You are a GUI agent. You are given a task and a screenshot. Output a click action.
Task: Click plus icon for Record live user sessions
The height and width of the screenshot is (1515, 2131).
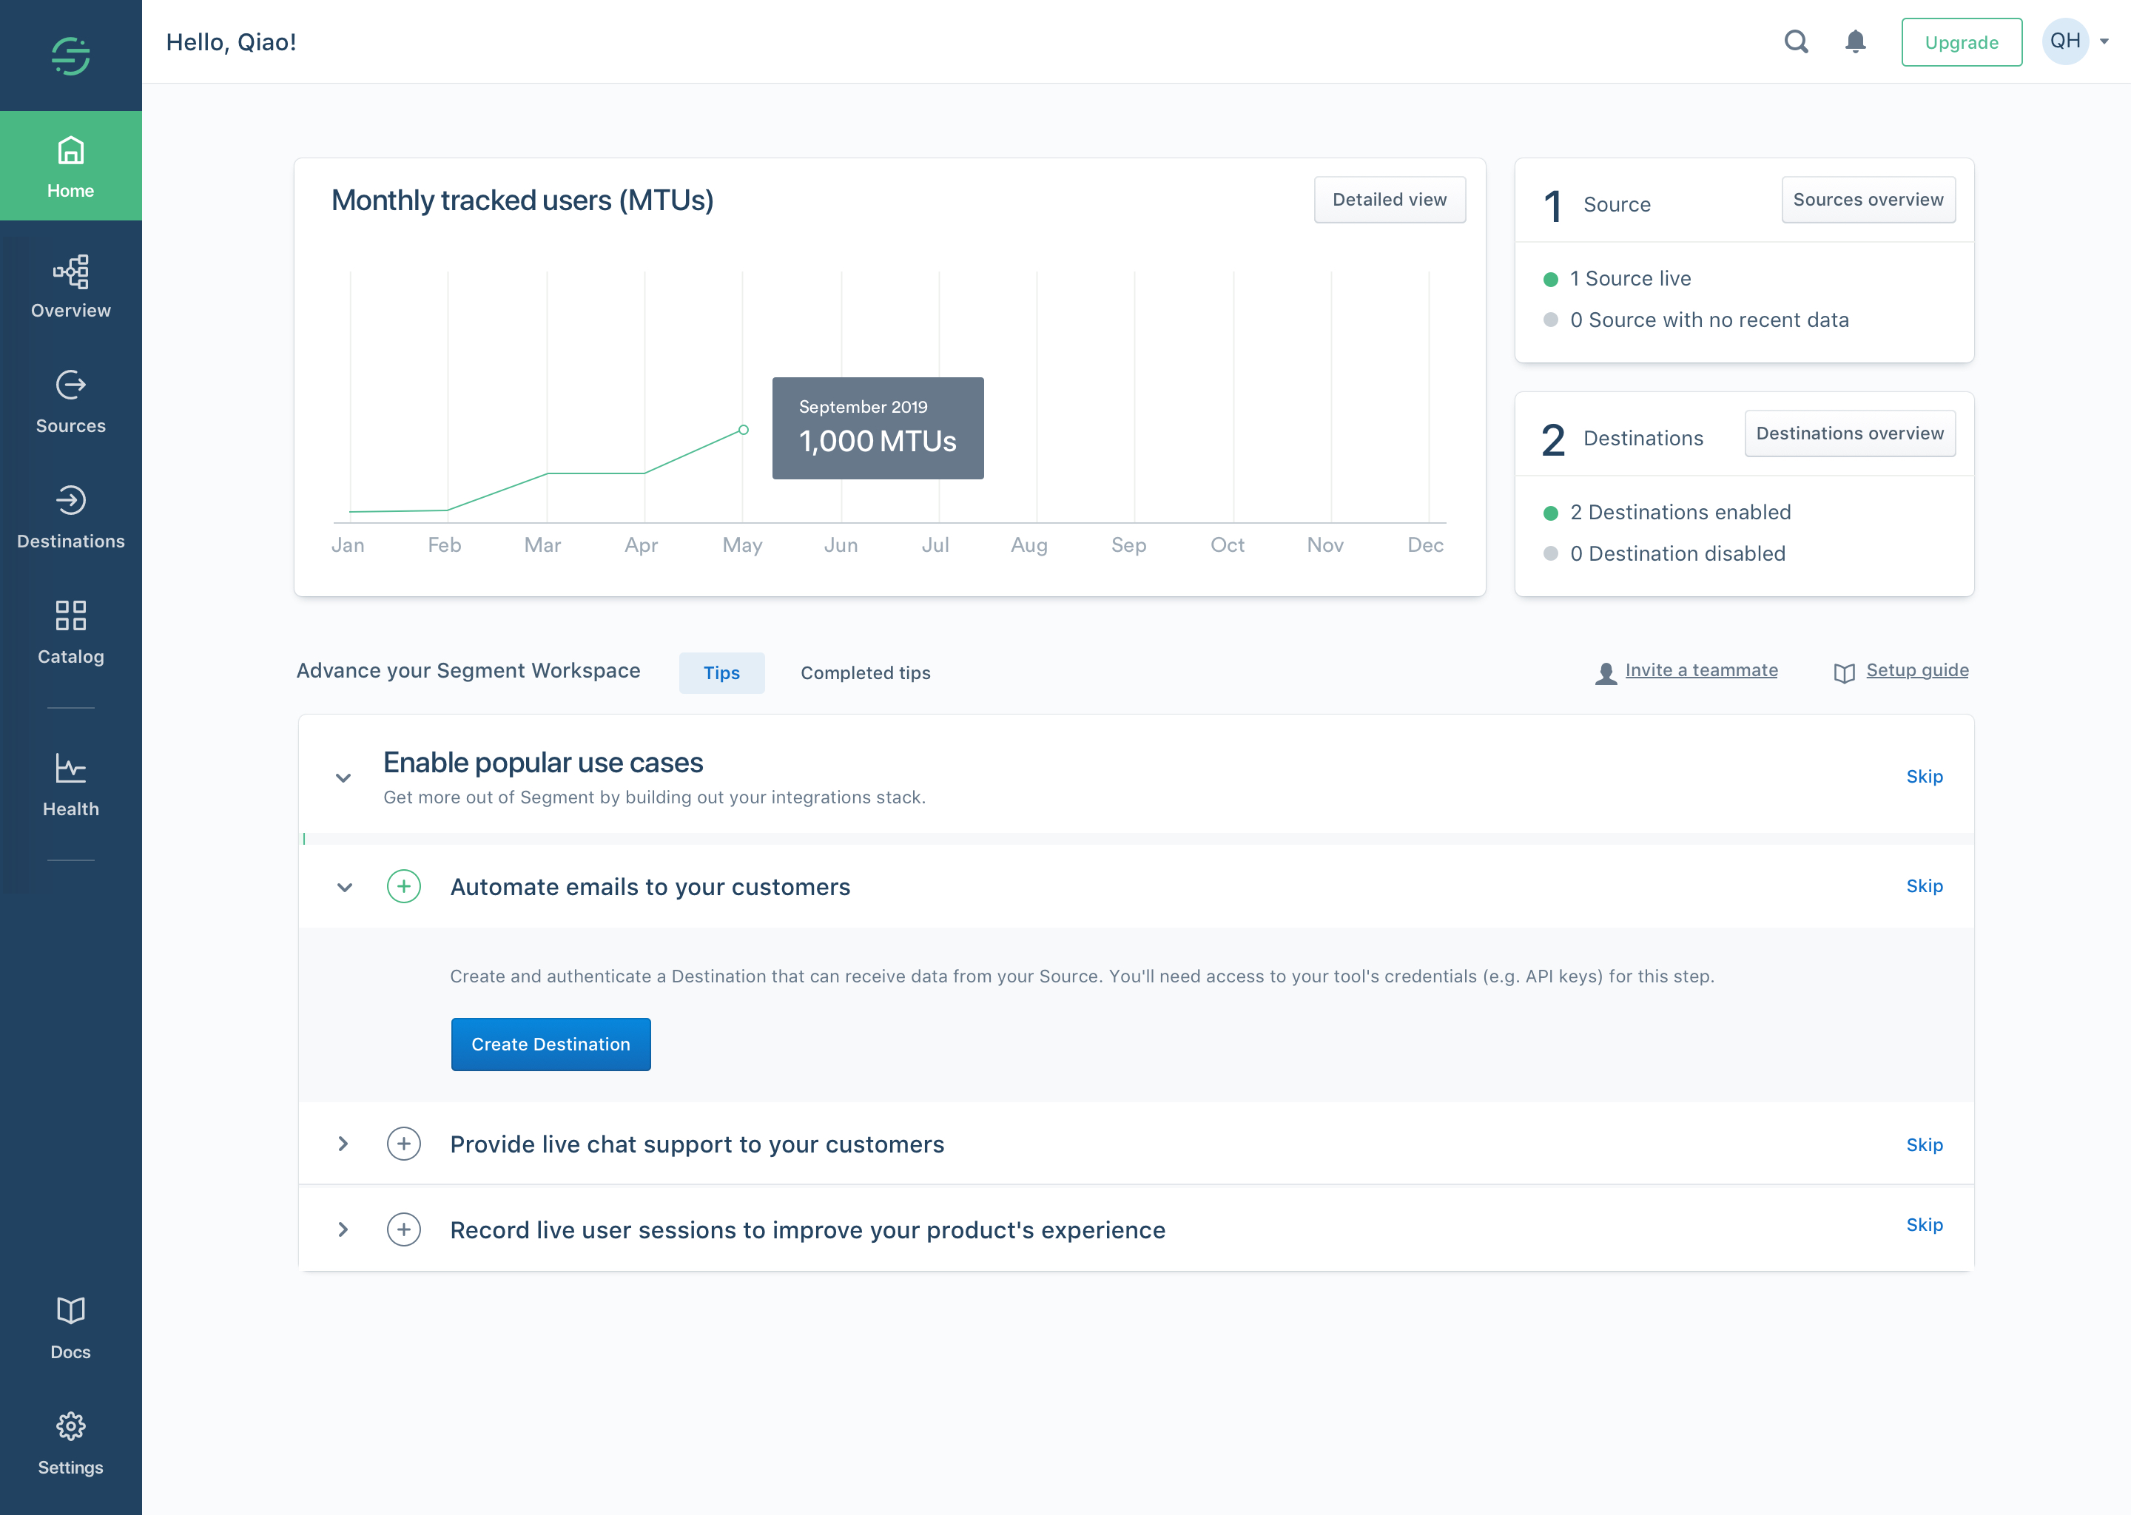pyautogui.click(x=403, y=1229)
